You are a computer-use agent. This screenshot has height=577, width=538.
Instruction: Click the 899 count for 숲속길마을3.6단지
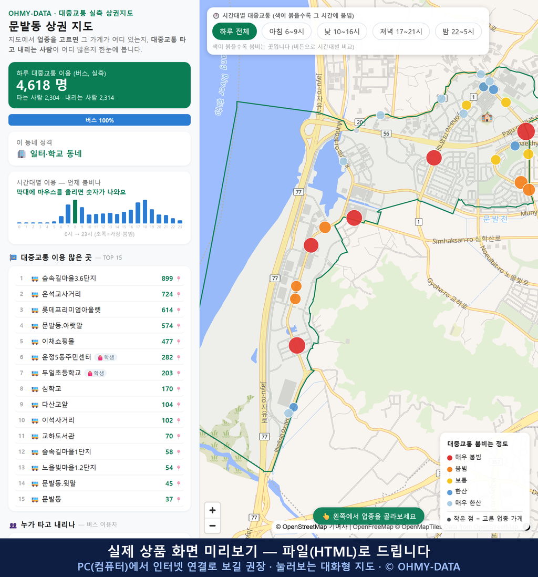tap(167, 278)
